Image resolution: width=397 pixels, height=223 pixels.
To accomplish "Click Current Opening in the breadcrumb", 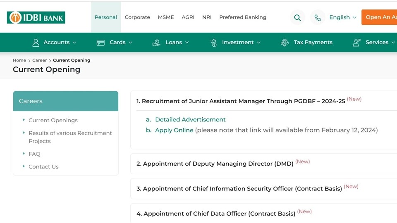I will 72,60.
